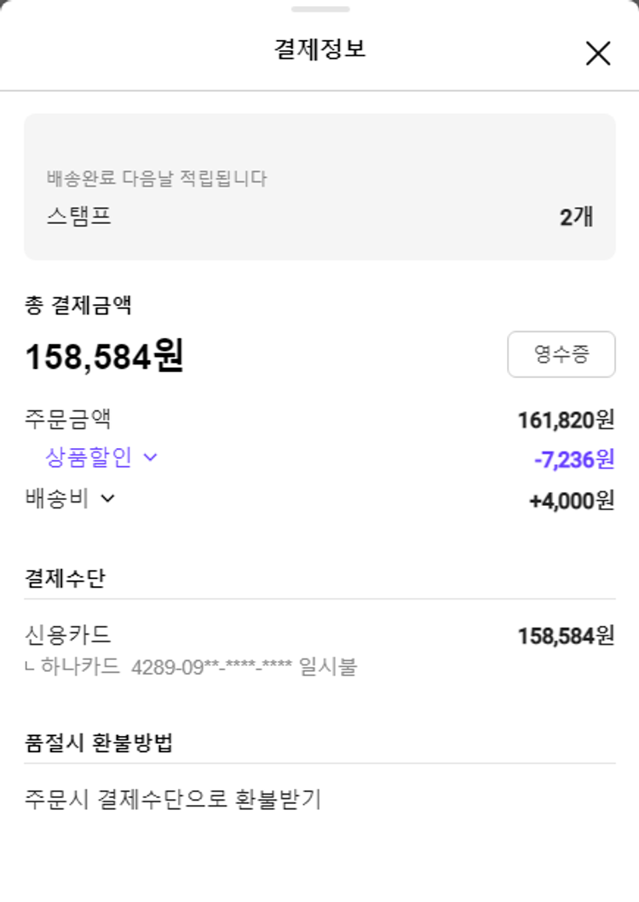
Task: Expand the 상품할인 chevron arrow
Action: click(151, 457)
